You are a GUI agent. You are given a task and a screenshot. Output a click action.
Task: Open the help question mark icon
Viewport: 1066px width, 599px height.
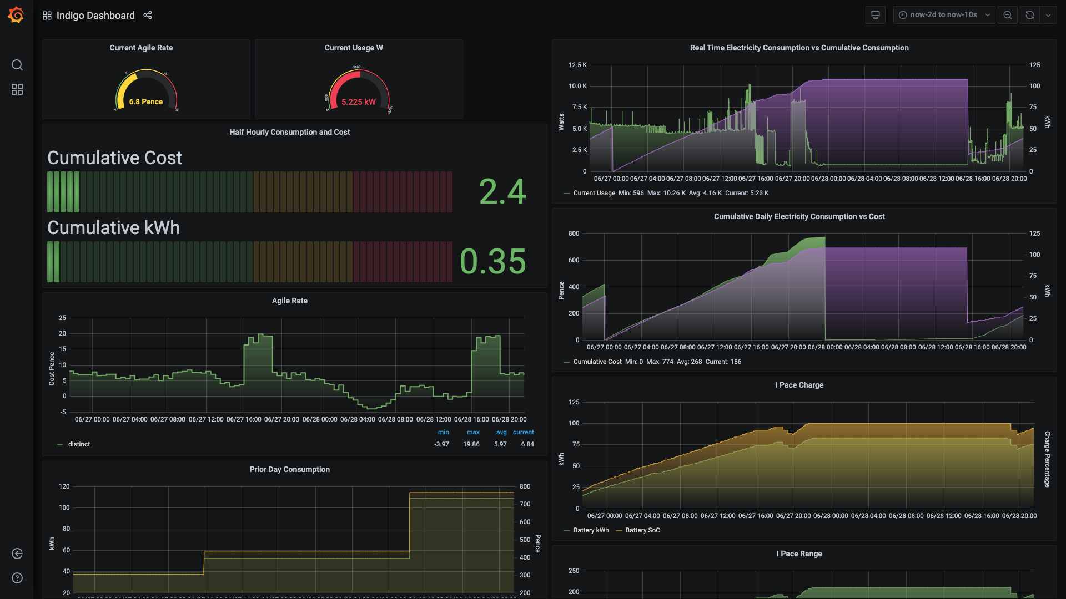17,578
